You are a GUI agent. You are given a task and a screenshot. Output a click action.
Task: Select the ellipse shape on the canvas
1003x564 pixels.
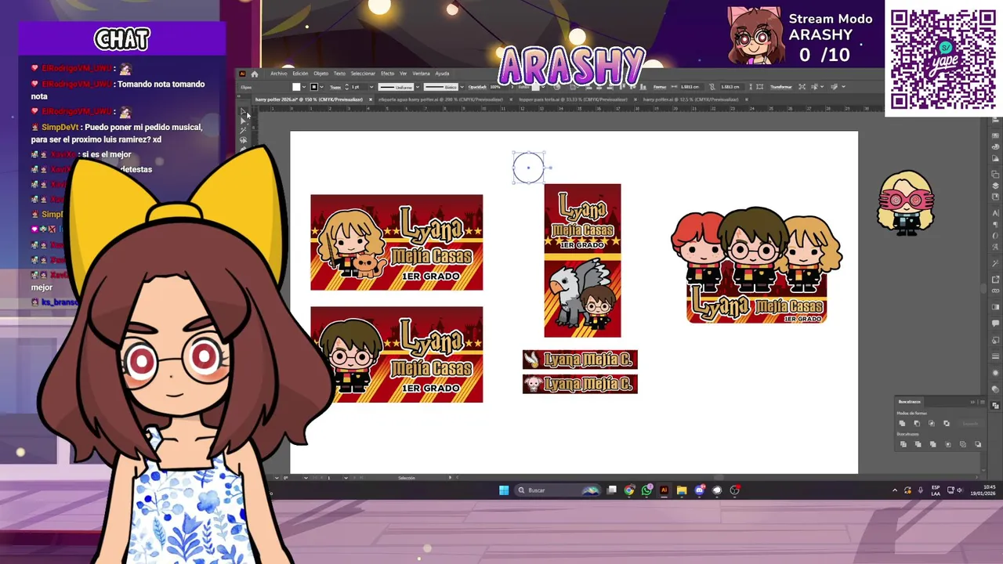tap(528, 168)
